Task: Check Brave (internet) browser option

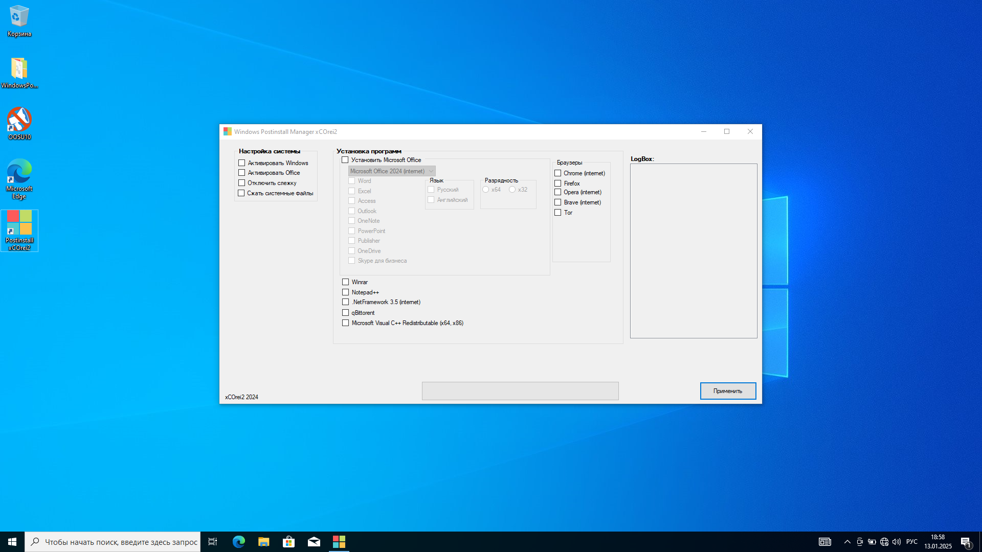Action: click(x=558, y=202)
